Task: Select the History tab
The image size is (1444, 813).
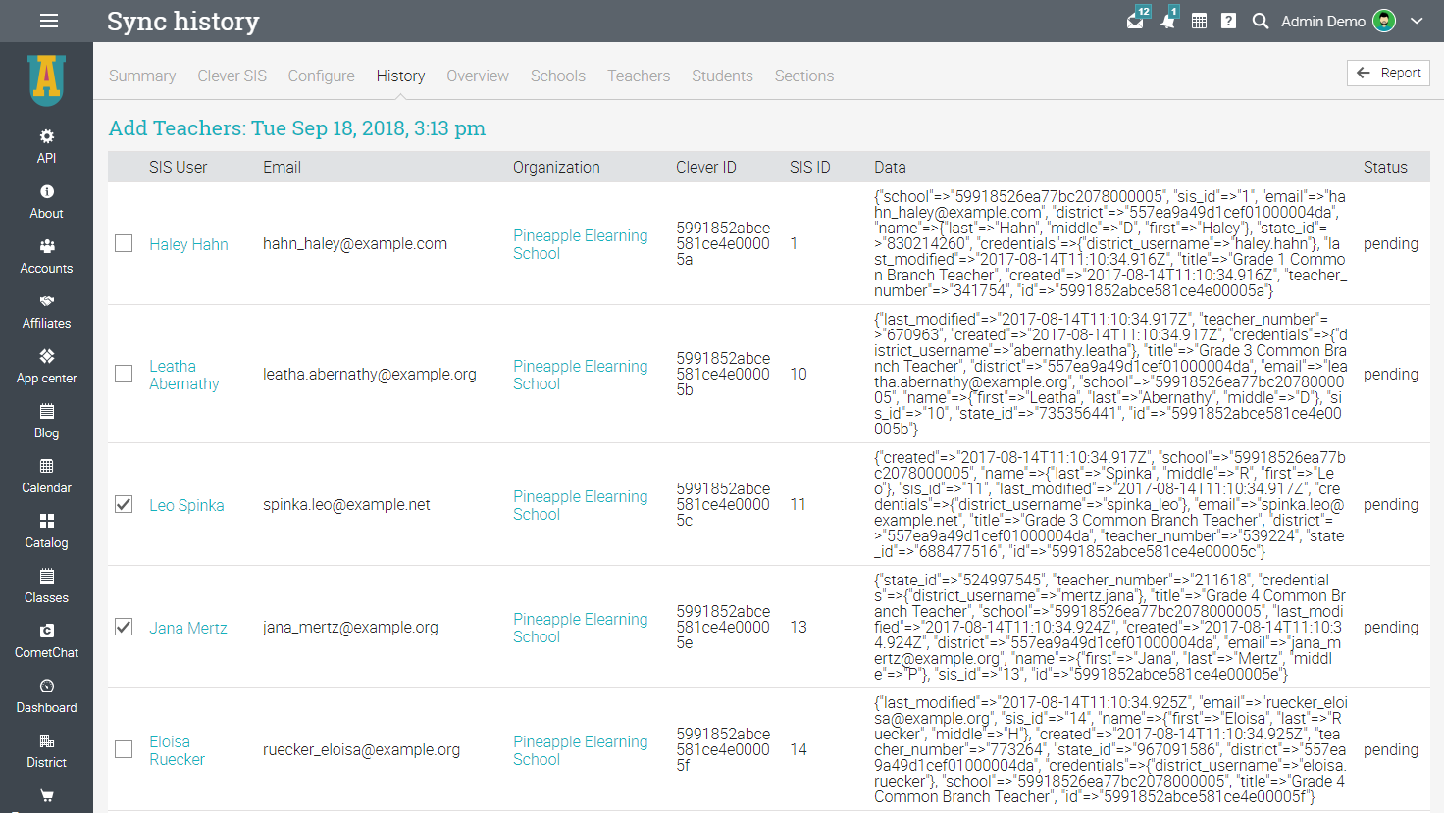Action: pos(400,76)
